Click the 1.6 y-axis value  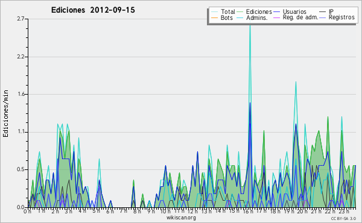point(21,94)
